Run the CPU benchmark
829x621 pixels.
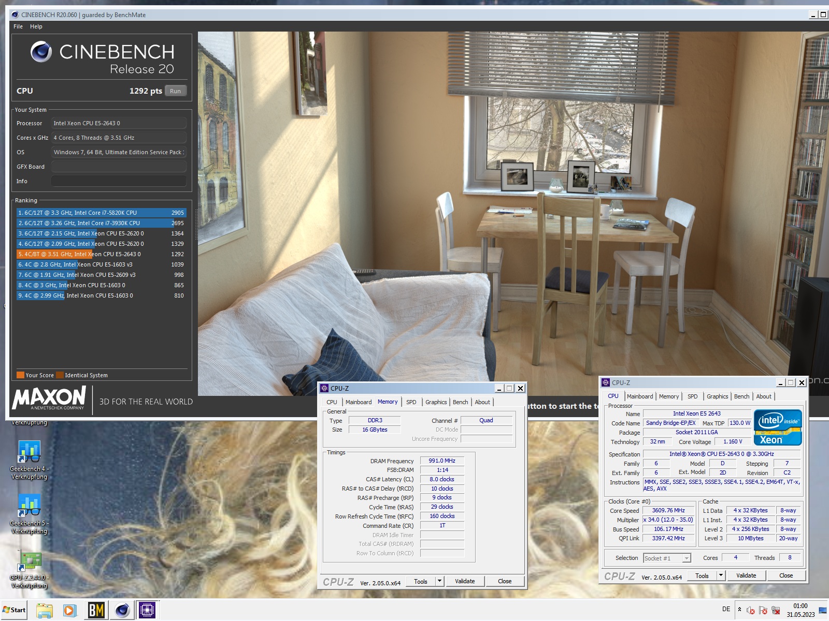click(176, 91)
